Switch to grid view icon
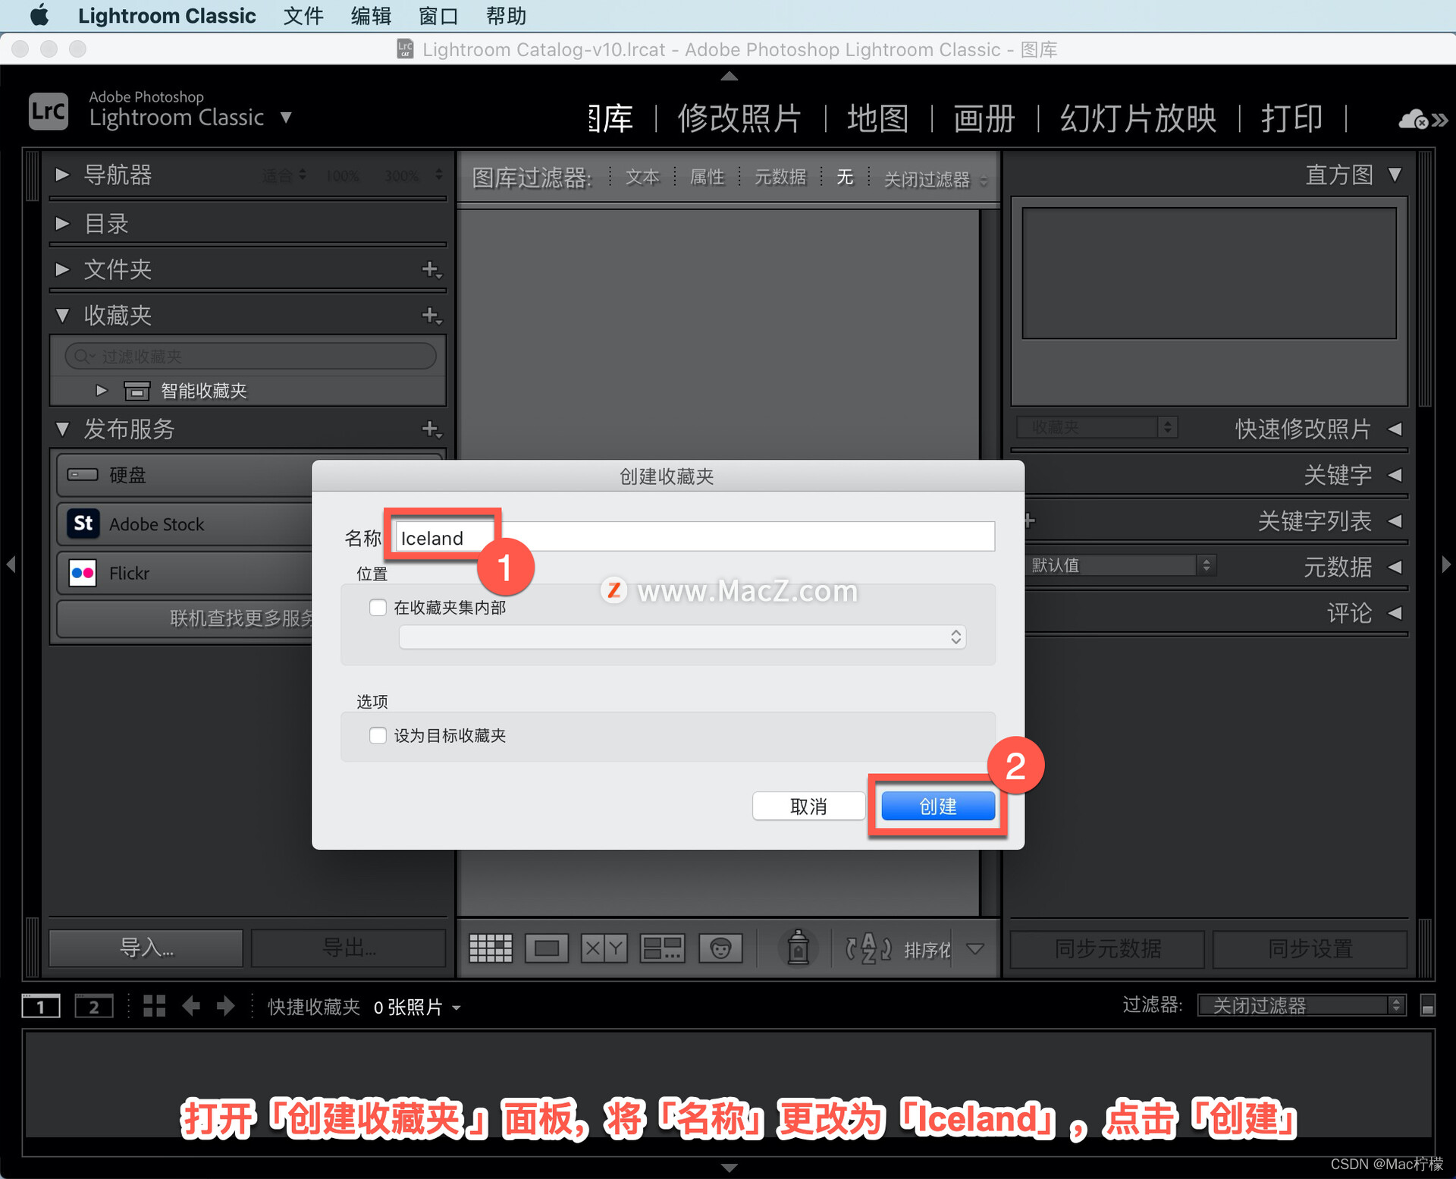 pyautogui.click(x=491, y=948)
